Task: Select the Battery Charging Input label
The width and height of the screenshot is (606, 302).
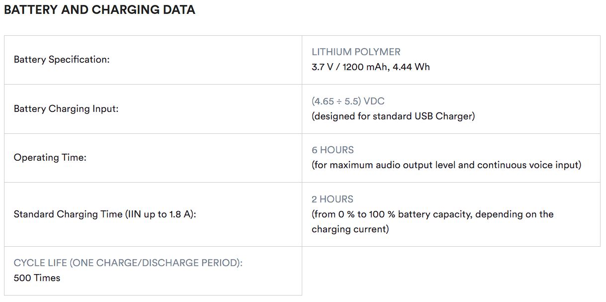Action: coord(66,108)
